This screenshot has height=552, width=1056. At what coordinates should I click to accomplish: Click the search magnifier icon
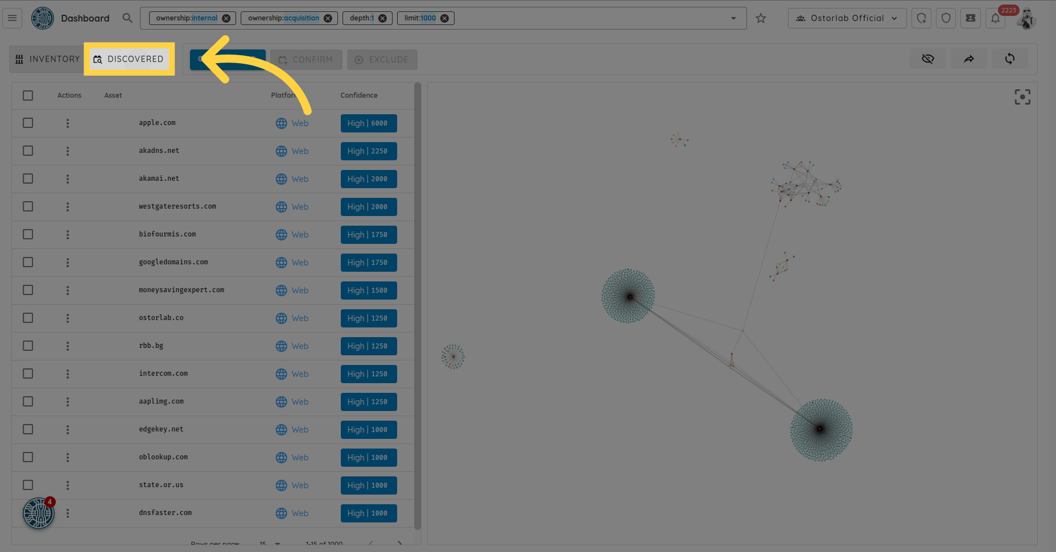127,18
